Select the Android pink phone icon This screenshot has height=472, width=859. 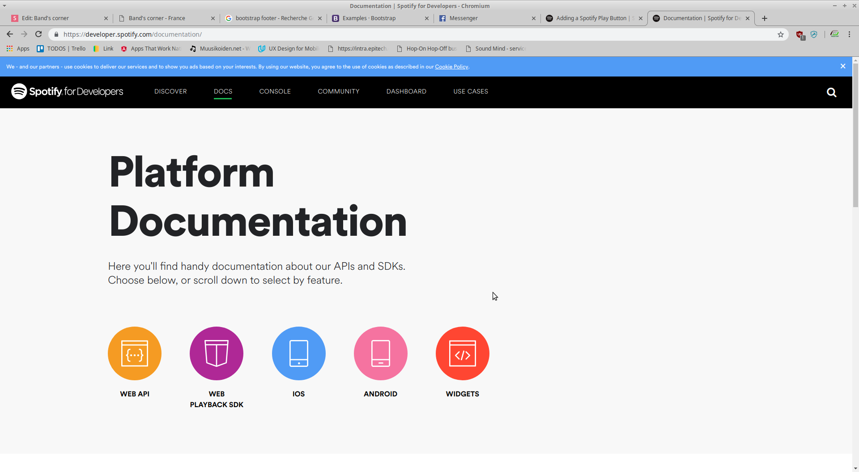click(381, 353)
